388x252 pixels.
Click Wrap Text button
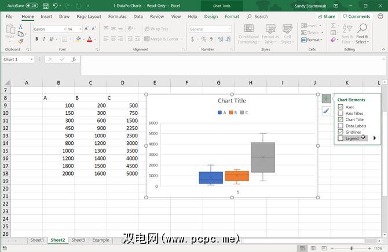[156, 29]
